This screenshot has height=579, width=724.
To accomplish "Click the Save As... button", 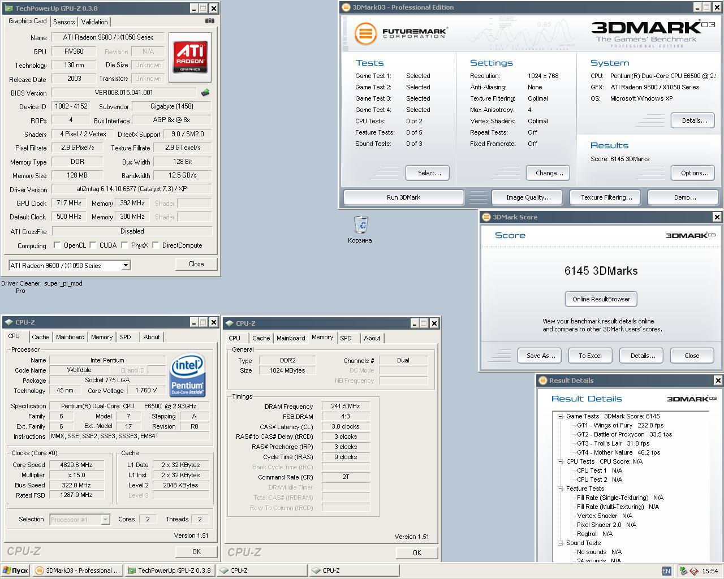I will [x=541, y=356].
